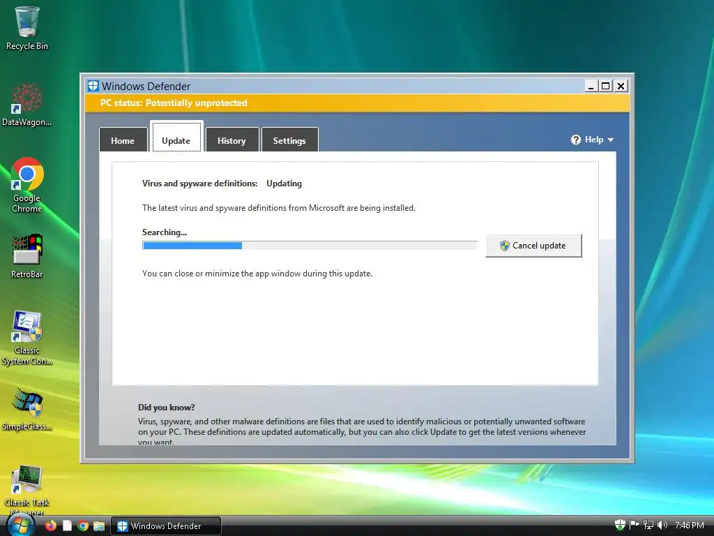Screen dimensions: 714x536
Task: Click the Windows Defender title bar shield icon
Action: tap(93, 86)
